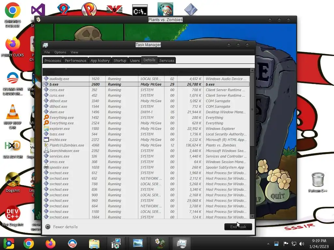Open the Obama logo desktop shortcut
334x250 pixels.
pos(13,83)
